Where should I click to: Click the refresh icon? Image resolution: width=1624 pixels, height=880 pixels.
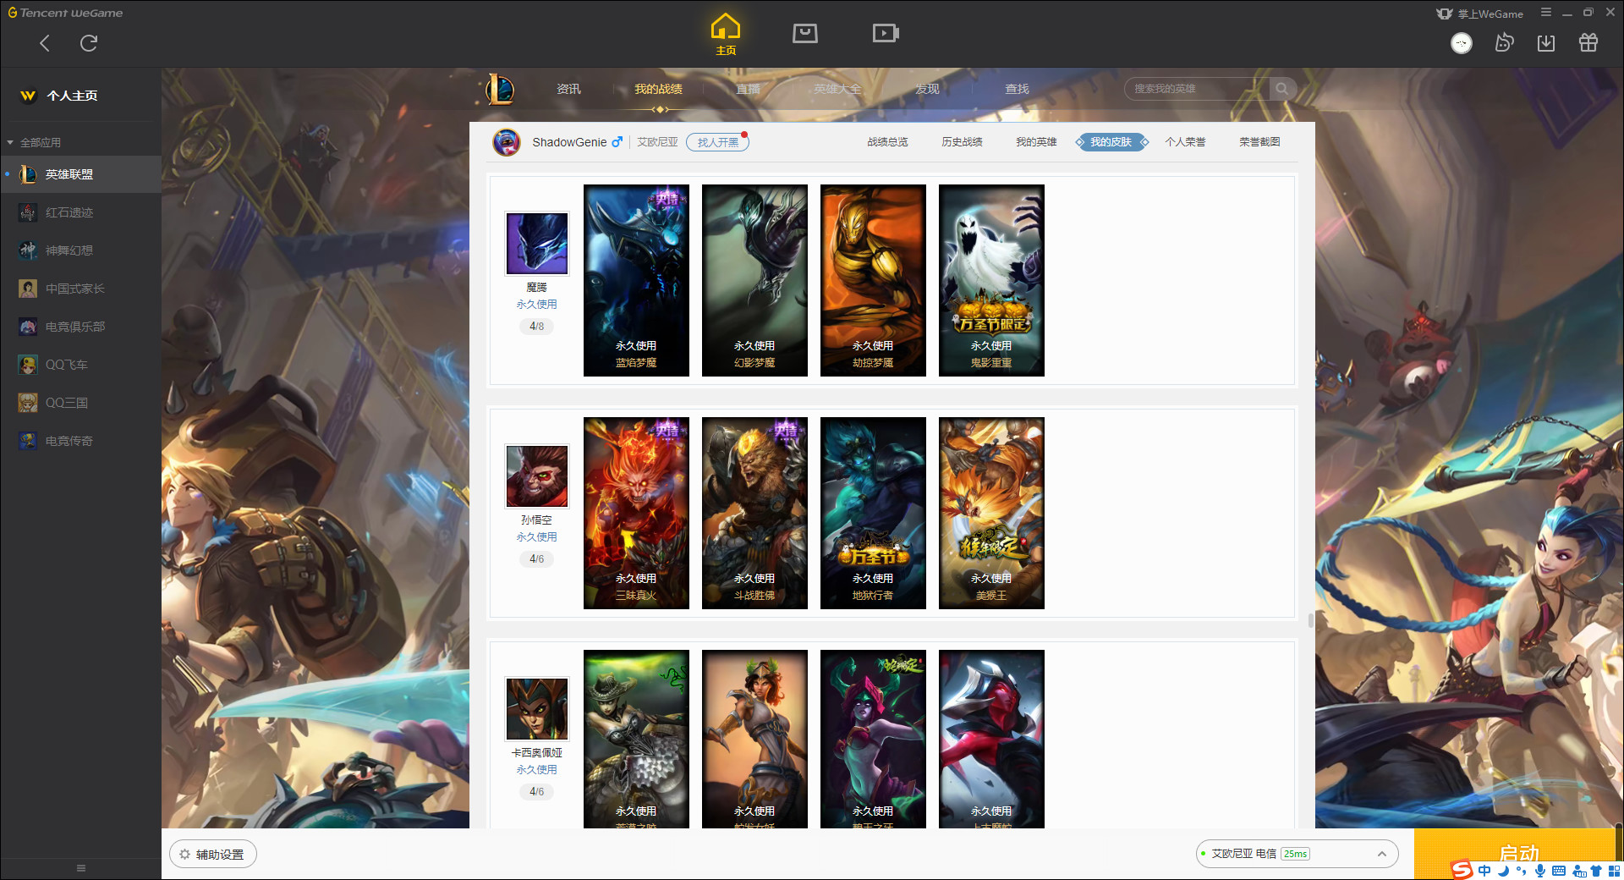(89, 43)
